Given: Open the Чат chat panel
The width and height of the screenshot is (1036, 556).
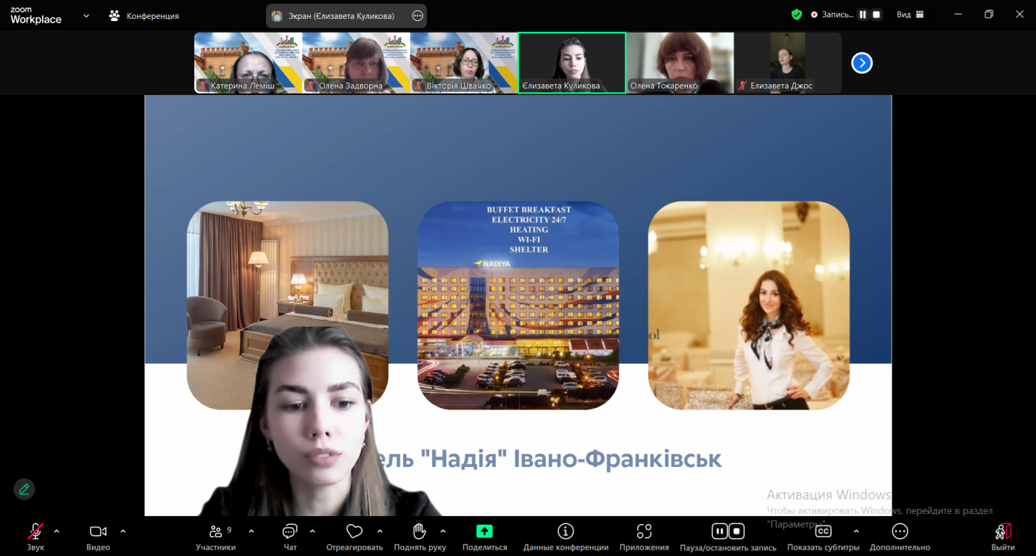Looking at the screenshot, I should (x=290, y=536).
